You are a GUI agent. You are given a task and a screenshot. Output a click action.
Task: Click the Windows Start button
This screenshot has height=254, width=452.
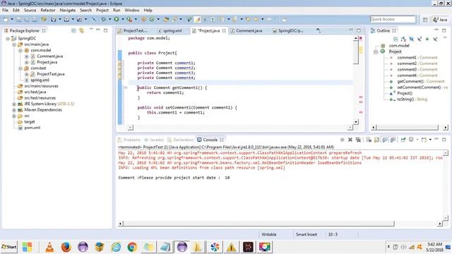click(9, 247)
